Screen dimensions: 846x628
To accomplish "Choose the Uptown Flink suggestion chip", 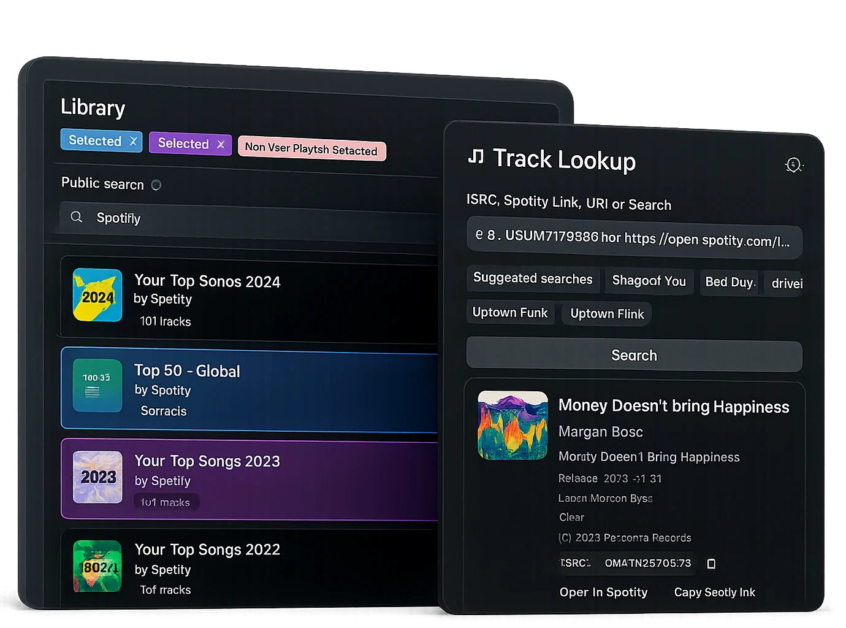I will point(607,314).
